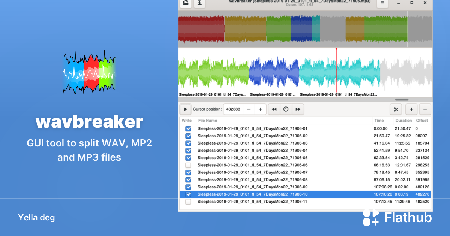Click the Duration column header
This screenshot has width=450, height=236.
coord(403,120)
